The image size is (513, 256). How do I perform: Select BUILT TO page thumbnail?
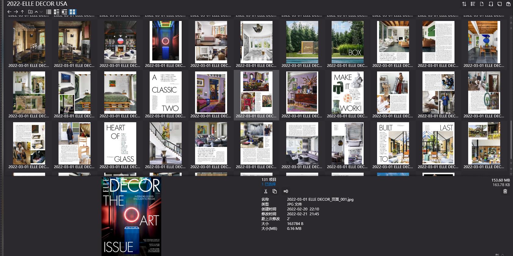393,143
